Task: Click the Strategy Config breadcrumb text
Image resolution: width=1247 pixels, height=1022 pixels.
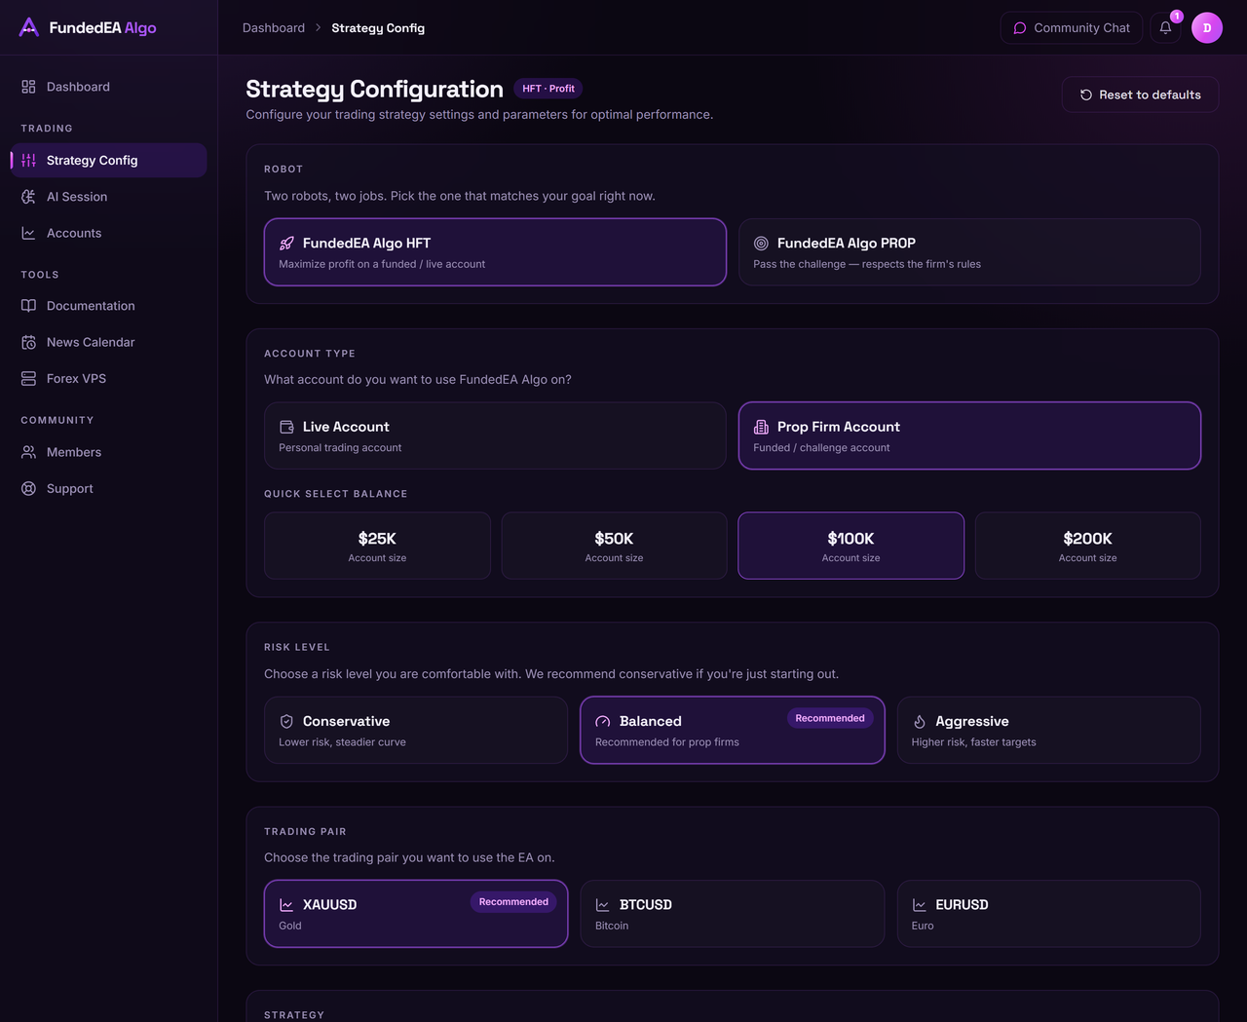Action: tap(378, 28)
